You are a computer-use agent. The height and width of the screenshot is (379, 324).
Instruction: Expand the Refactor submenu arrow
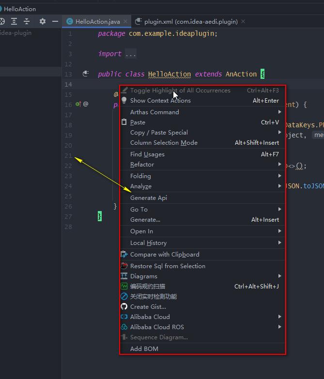point(280,164)
